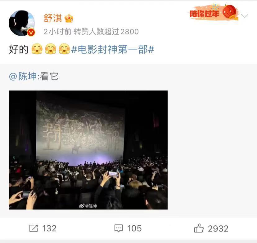Open the @陈坤 mention link
The height and width of the screenshot is (243, 257).
(23, 76)
